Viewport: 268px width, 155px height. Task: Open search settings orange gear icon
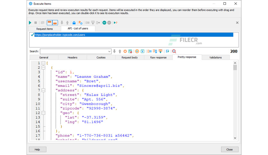[x=125, y=51]
